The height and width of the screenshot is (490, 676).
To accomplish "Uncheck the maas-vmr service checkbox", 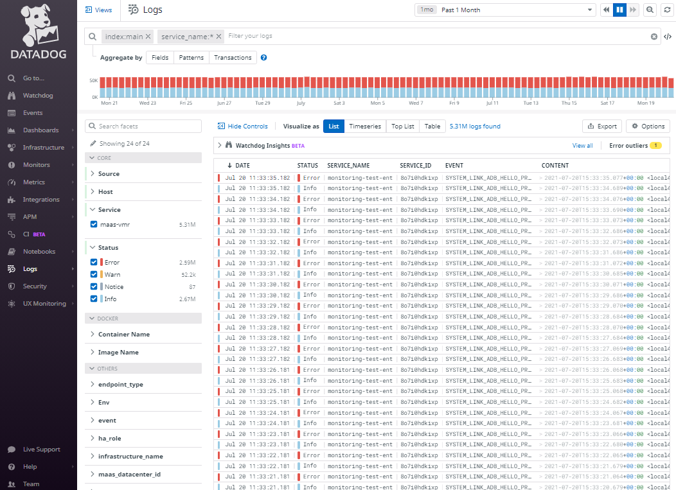I will [94, 224].
